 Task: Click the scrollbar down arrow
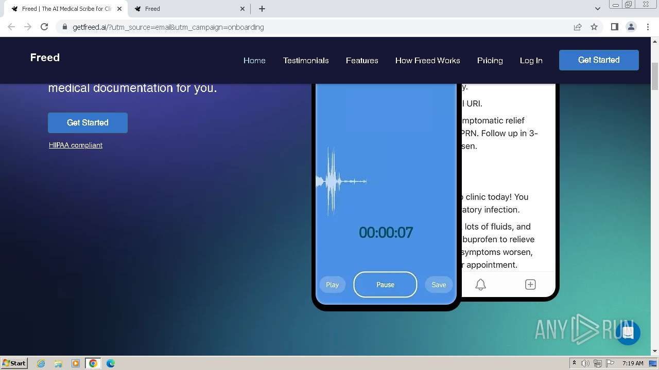(x=655, y=351)
